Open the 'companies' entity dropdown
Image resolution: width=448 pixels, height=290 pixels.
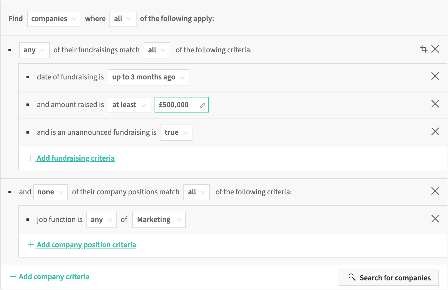click(54, 19)
